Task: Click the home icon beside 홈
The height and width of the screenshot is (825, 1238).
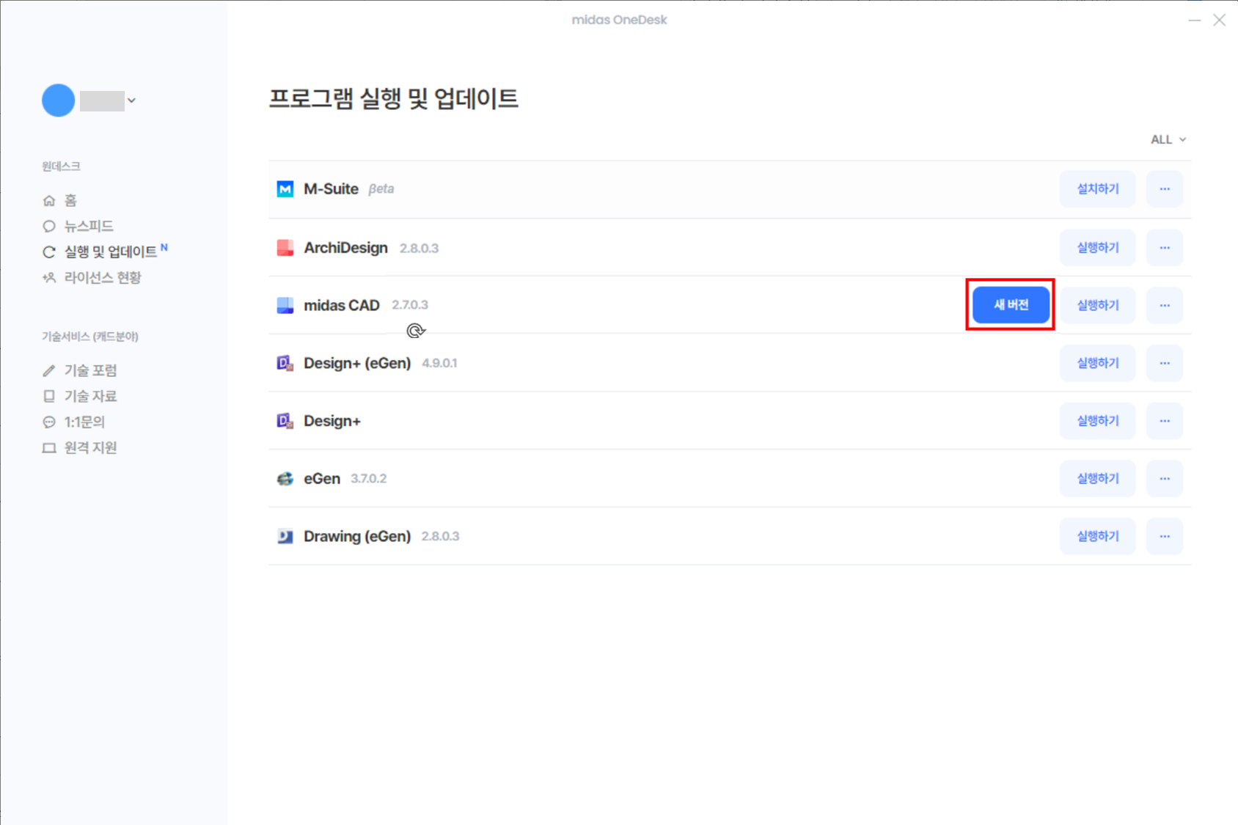Action: tap(49, 200)
